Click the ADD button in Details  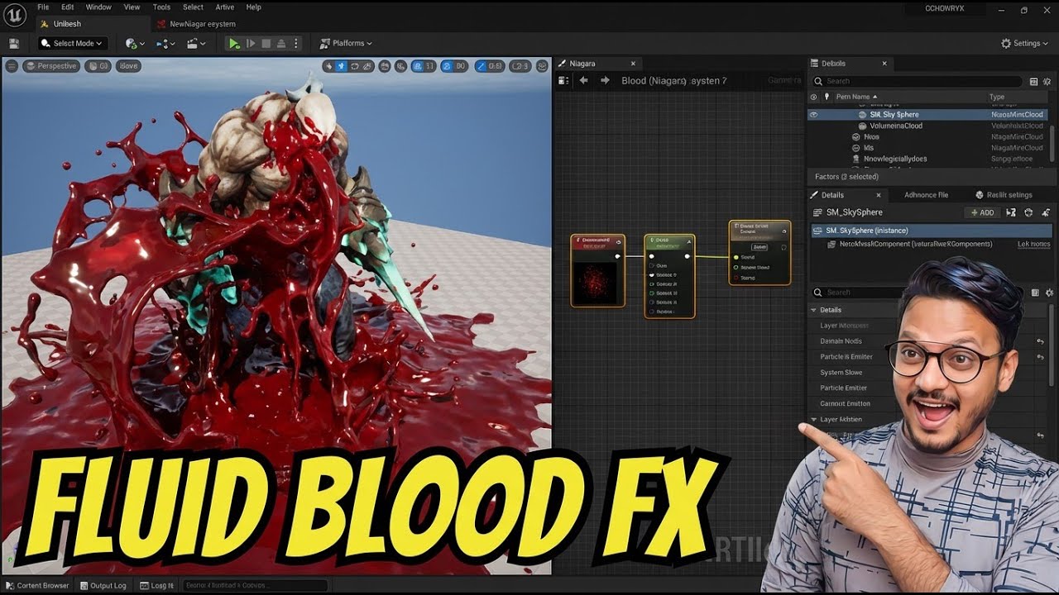(x=982, y=212)
